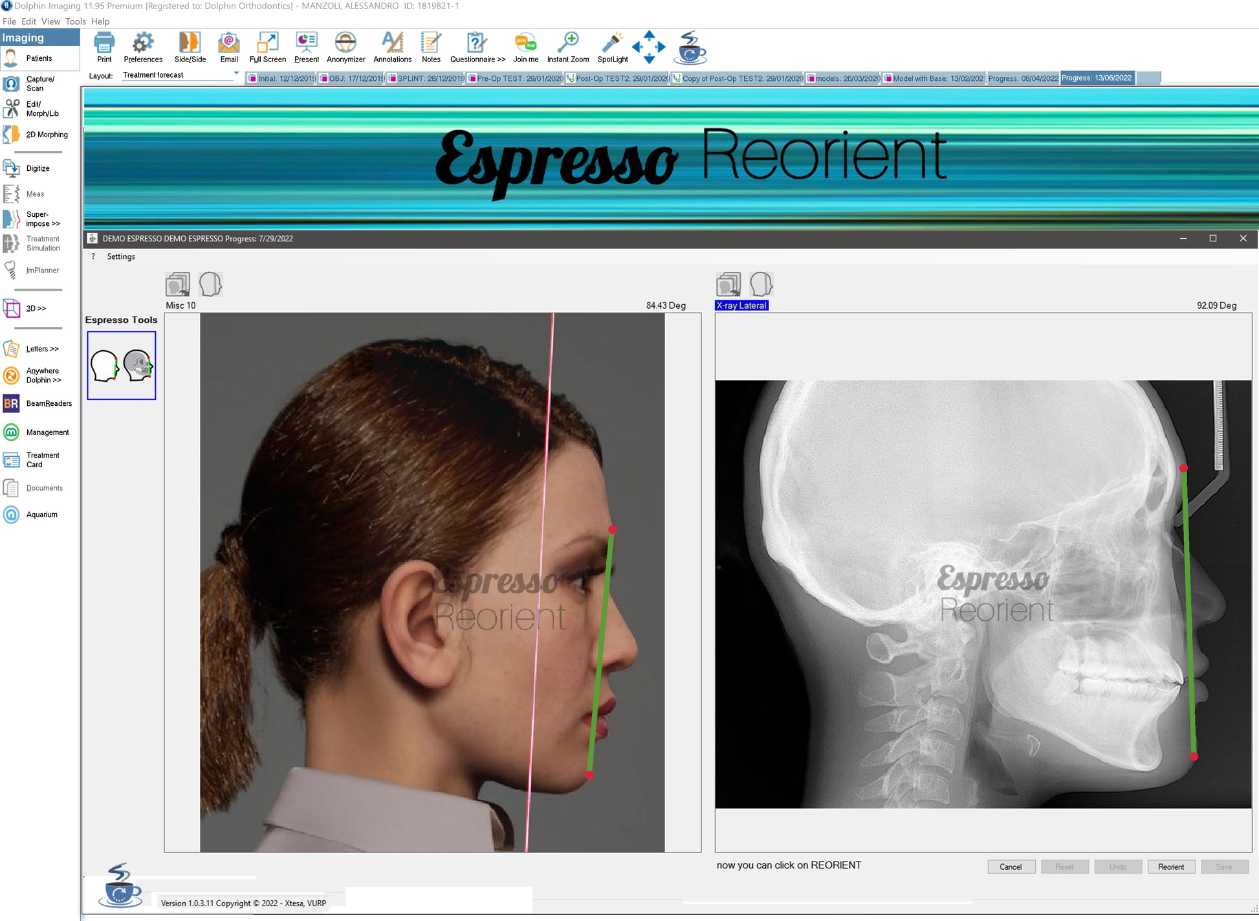The height and width of the screenshot is (921, 1259).
Task: Open the Tools menu
Action: tap(75, 21)
